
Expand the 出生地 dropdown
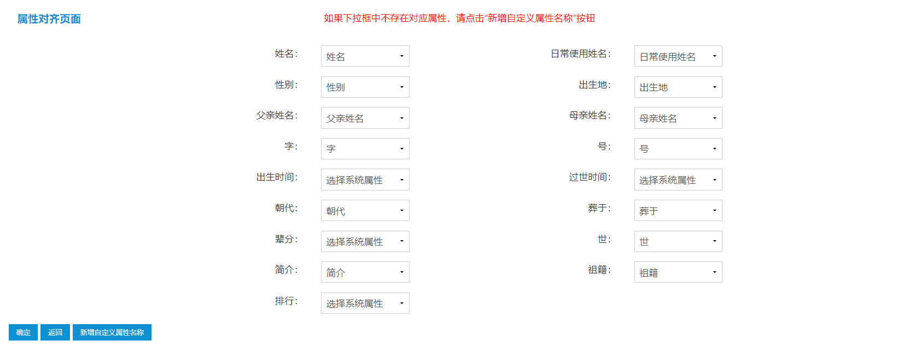pyautogui.click(x=678, y=87)
